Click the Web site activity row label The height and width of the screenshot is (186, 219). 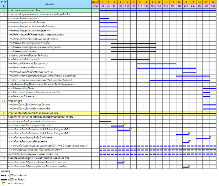(35, 150)
